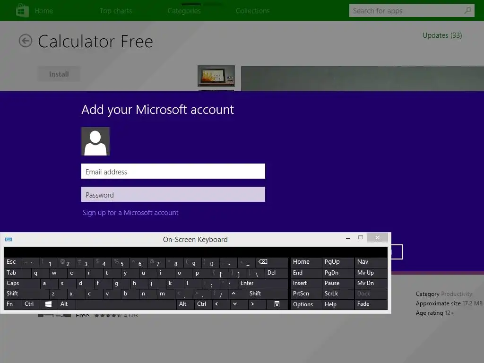Click the Nav key
The image size is (484, 363).
pos(371,262)
